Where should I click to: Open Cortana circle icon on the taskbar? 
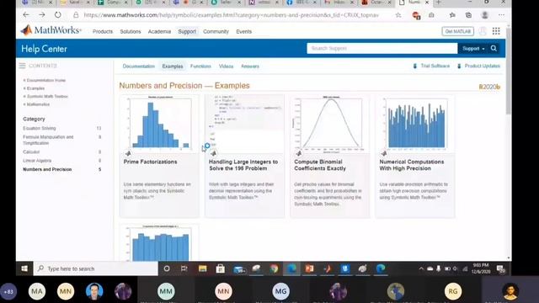[x=167, y=268]
